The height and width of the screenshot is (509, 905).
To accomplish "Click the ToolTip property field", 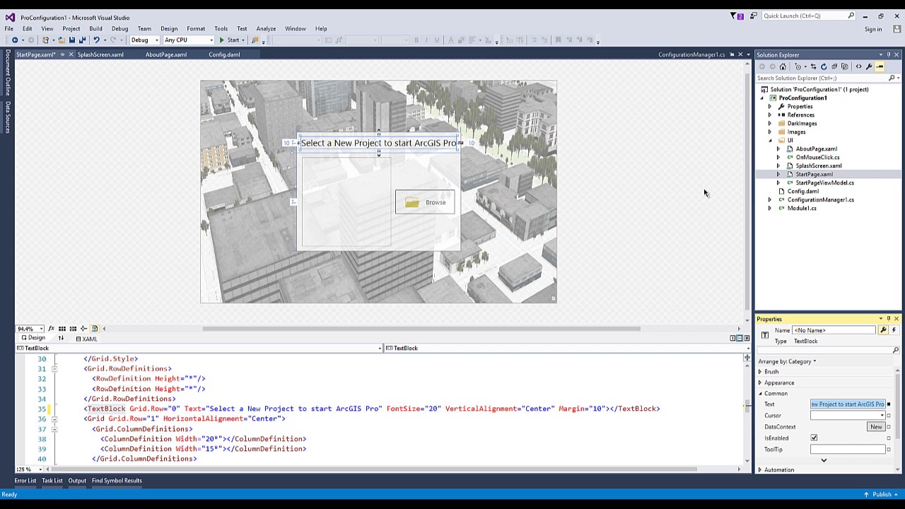I will tap(848, 450).
